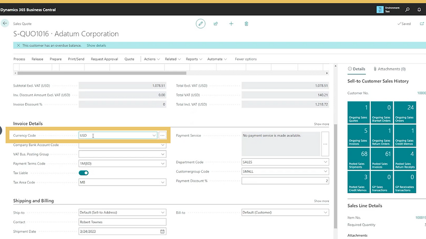
Task: Click scroll right arrow of lines grid
Action: pyautogui.click(x=327, y=73)
